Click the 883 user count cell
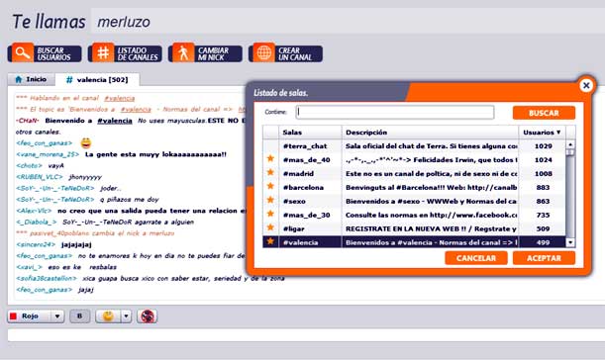Image resolution: width=605 pixels, height=360 pixels. 543,188
